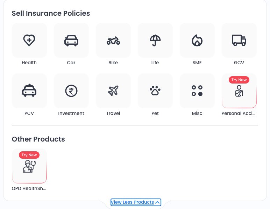Collapse list with View Less Products

pos(132,202)
